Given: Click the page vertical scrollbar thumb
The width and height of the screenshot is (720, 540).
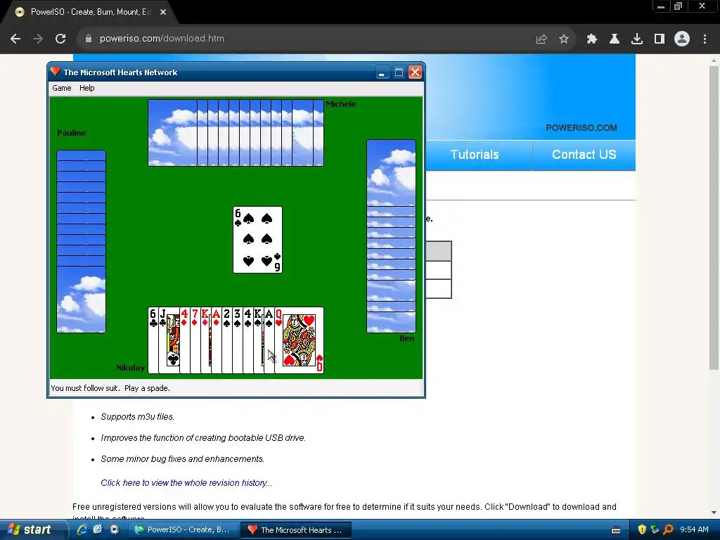Looking at the screenshot, I should click(x=714, y=217).
